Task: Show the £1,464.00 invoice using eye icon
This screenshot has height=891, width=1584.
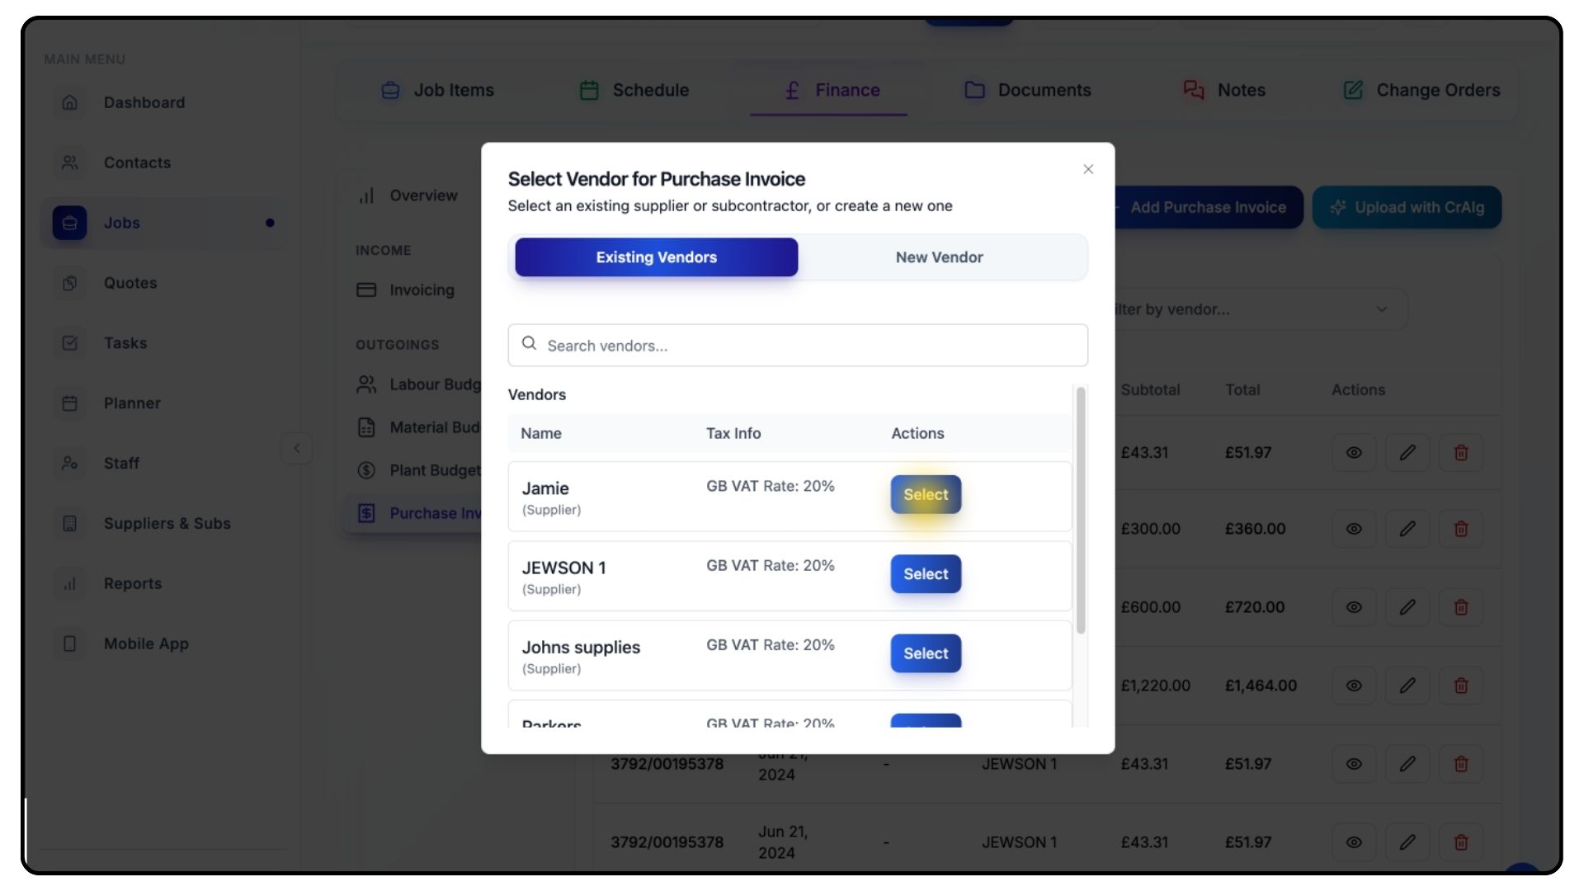Action: coord(1354,686)
